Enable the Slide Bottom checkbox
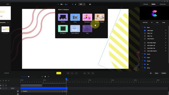The height and width of the screenshot is (95, 169). pos(145,39)
